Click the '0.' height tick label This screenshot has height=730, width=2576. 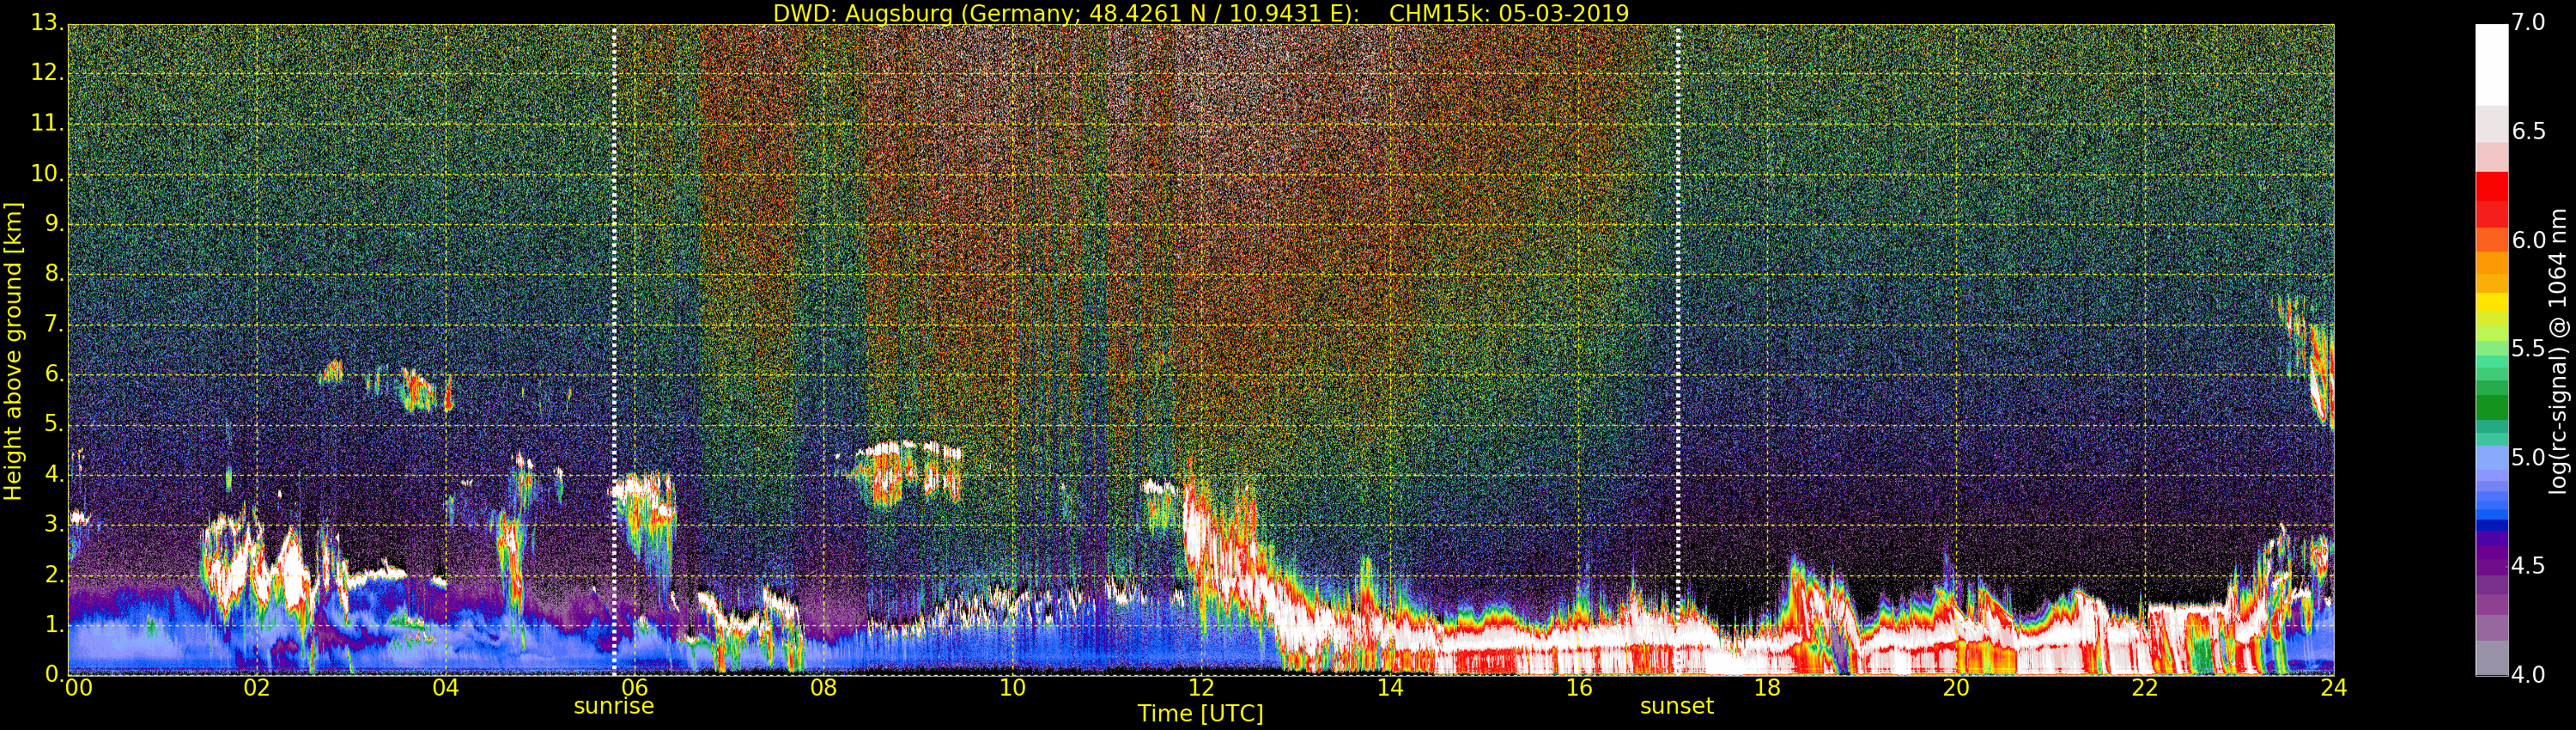pos(54,674)
